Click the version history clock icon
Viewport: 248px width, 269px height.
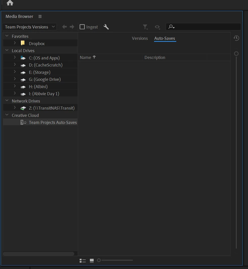(x=236, y=38)
